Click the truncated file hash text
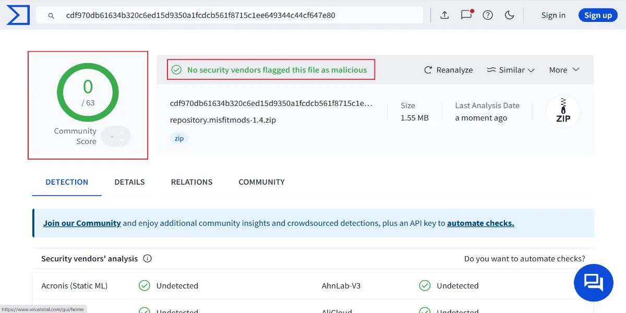This screenshot has height=313, width=626. pos(271,103)
